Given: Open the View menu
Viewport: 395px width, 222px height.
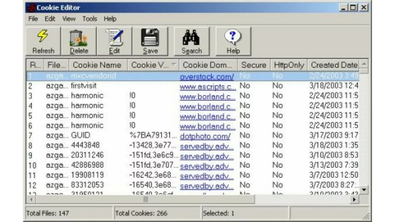Looking at the screenshot, I should pos(69,19).
